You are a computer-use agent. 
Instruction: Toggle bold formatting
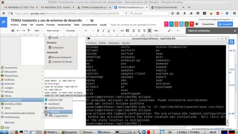(98, 31)
